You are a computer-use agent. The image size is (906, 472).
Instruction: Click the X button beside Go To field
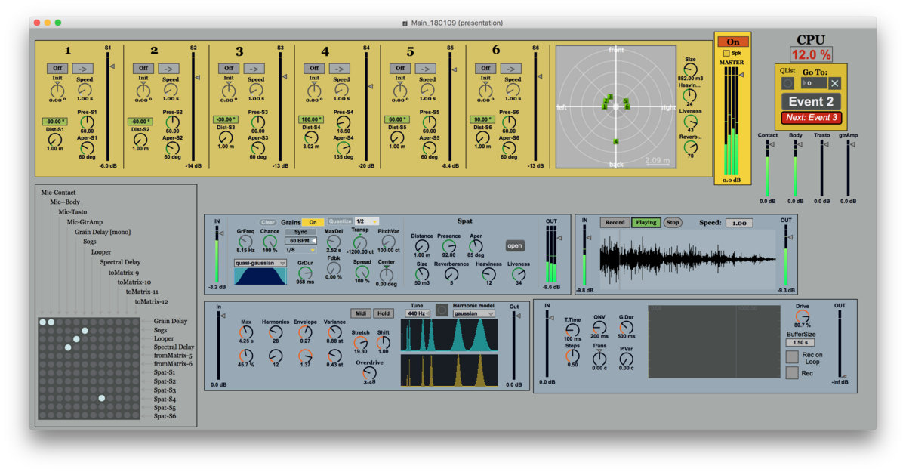834,83
